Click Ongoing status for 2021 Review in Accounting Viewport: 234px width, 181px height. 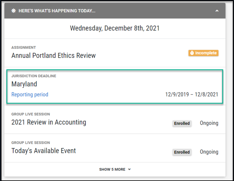pyautogui.click(x=209, y=123)
